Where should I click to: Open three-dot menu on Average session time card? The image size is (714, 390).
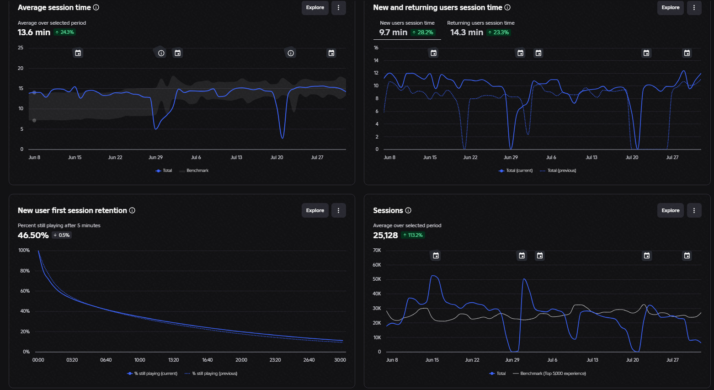(x=338, y=8)
